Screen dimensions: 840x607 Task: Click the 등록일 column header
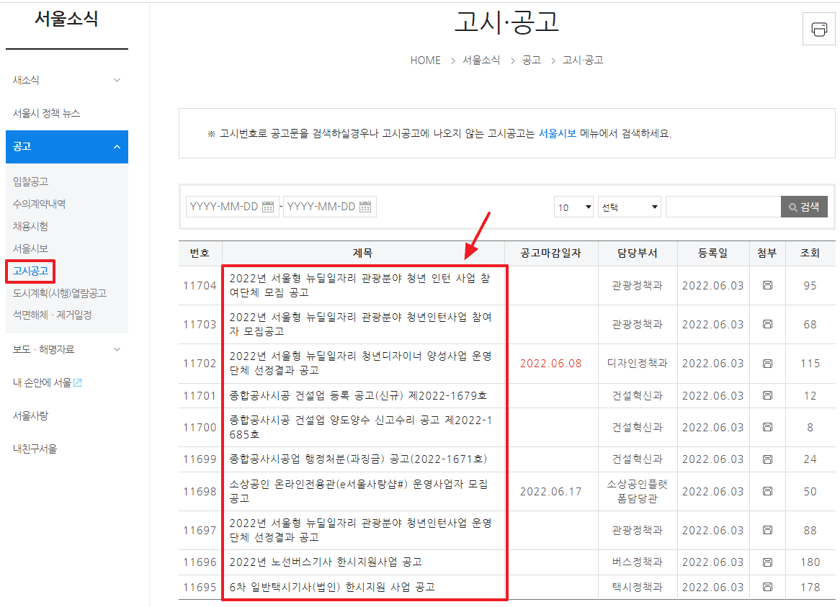712,253
